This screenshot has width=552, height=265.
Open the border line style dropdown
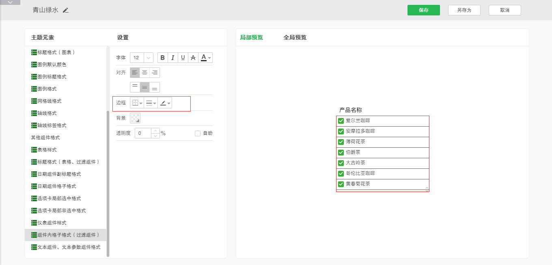(x=151, y=103)
